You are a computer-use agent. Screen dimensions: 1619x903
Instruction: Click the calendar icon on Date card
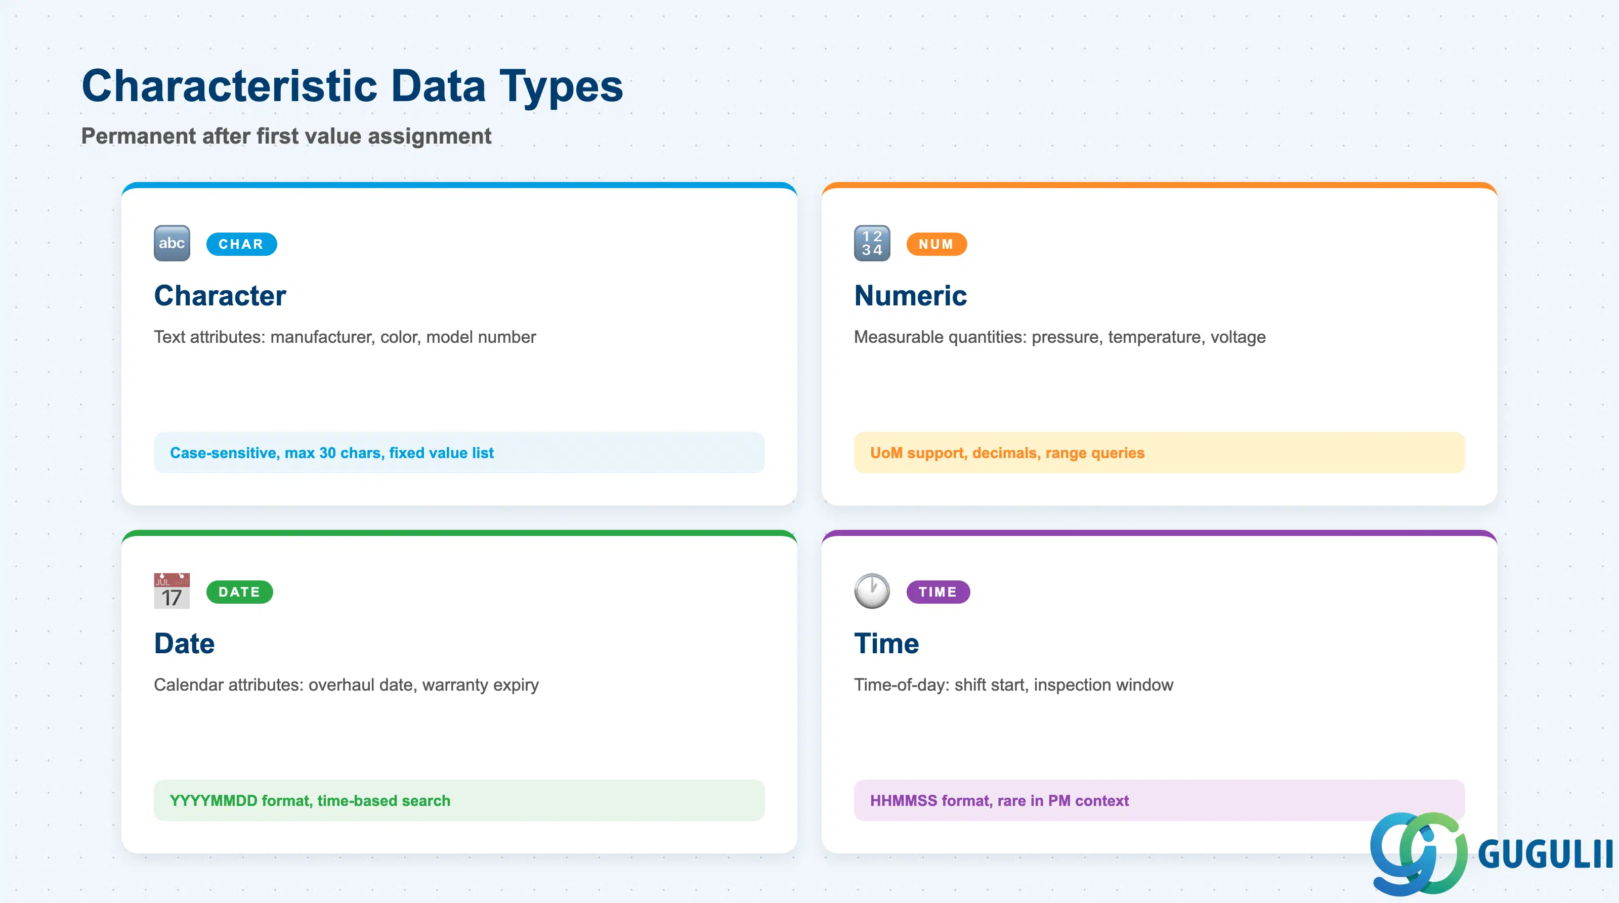click(x=172, y=591)
